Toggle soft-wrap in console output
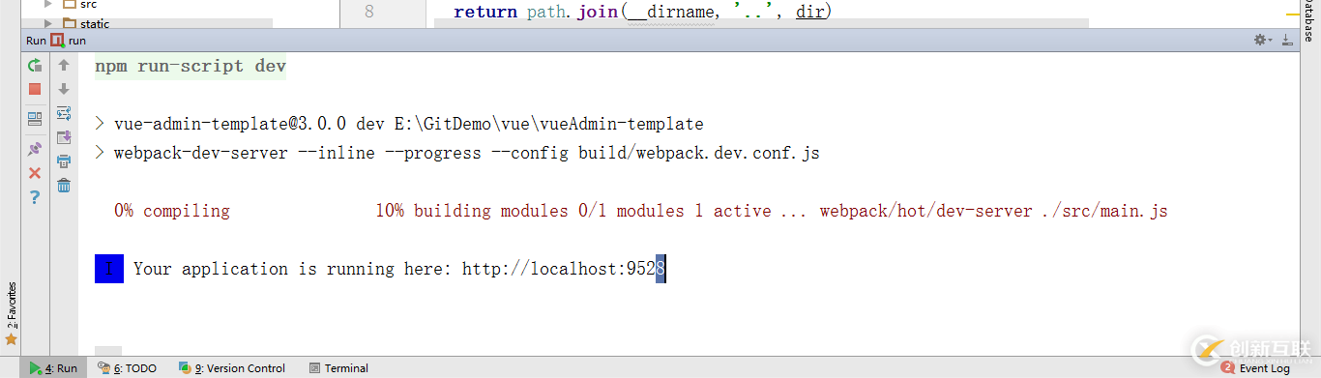This screenshot has width=1321, height=378. [64, 113]
